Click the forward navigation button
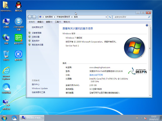 pyautogui.click(x=34, y=17)
